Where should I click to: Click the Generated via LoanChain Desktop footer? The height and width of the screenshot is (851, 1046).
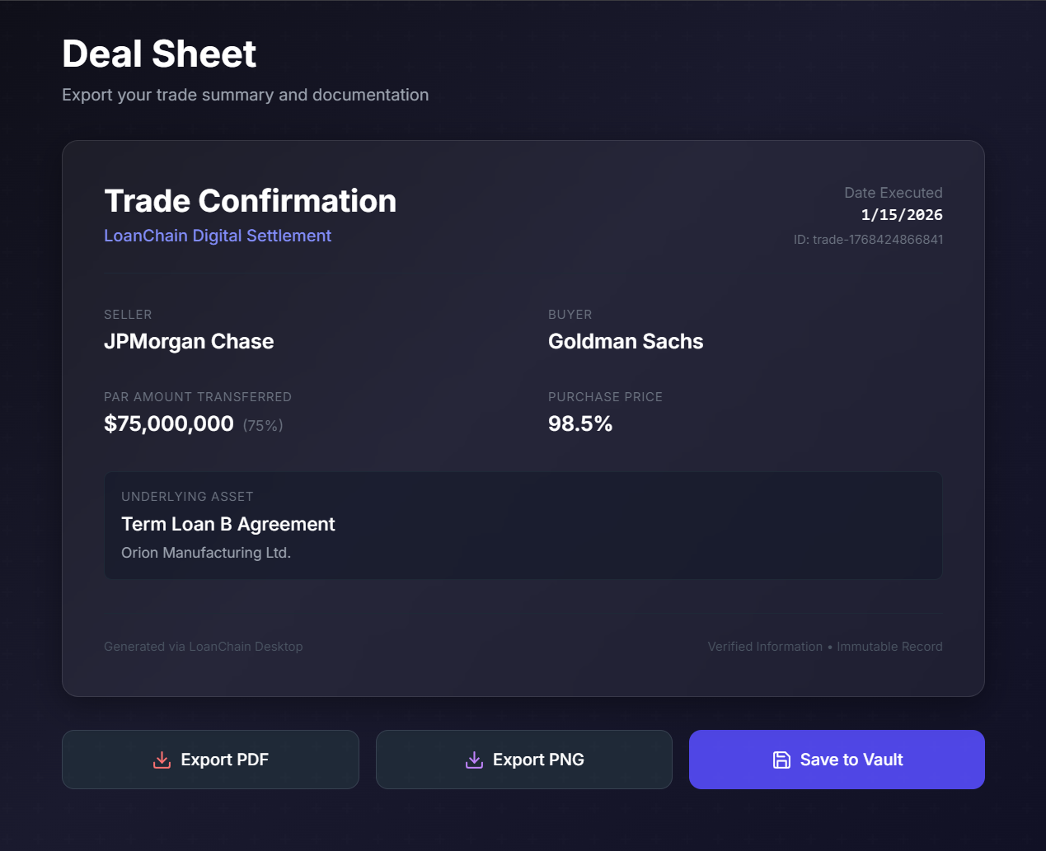[x=204, y=647]
